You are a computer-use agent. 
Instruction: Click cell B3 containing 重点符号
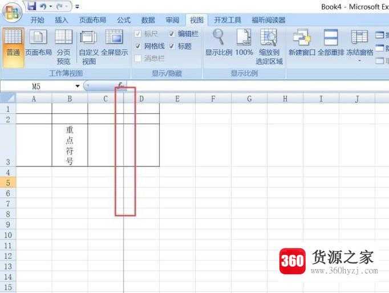[x=70, y=145]
